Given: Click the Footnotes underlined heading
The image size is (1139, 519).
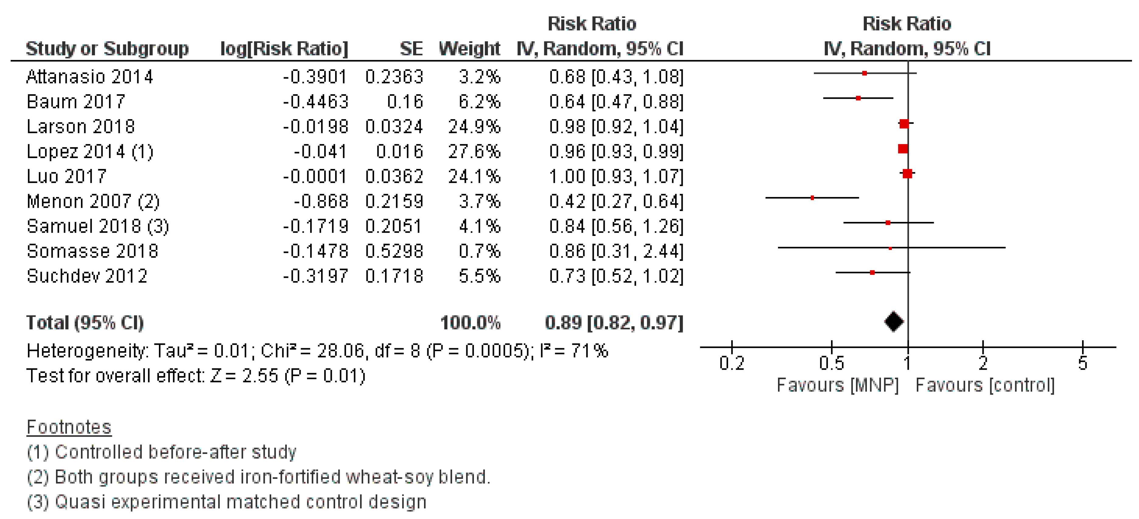Looking at the screenshot, I should click(x=69, y=427).
